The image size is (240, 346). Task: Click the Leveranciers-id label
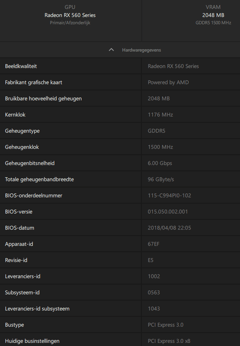pyautogui.click(x=23, y=276)
